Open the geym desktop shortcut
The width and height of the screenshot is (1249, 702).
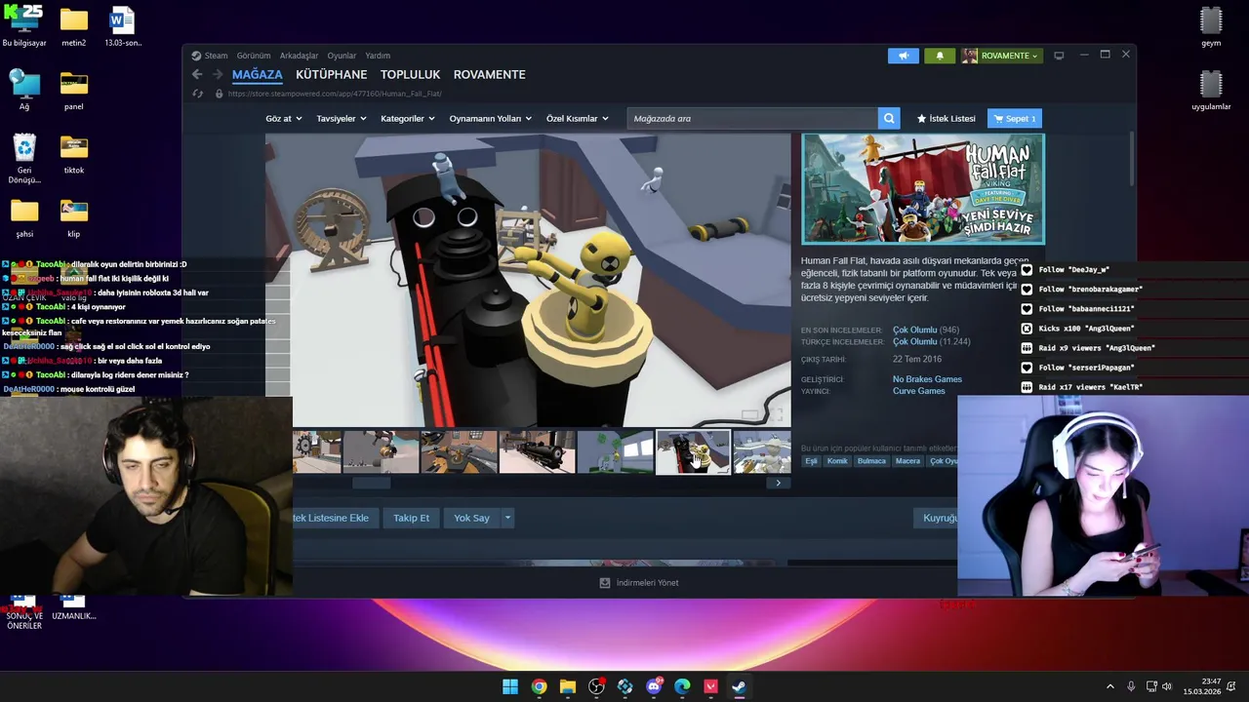pyautogui.click(x=1211, y=27)
